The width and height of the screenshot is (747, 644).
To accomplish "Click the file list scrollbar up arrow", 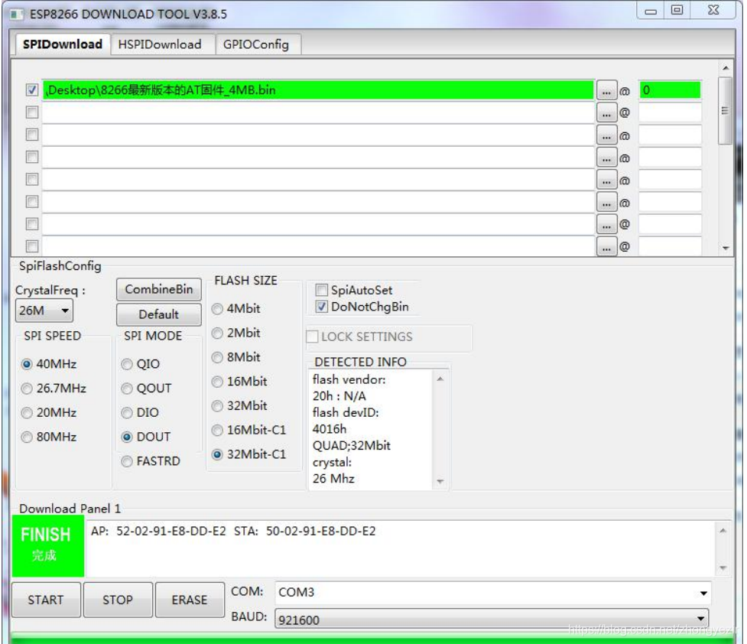I will [726, 69].
